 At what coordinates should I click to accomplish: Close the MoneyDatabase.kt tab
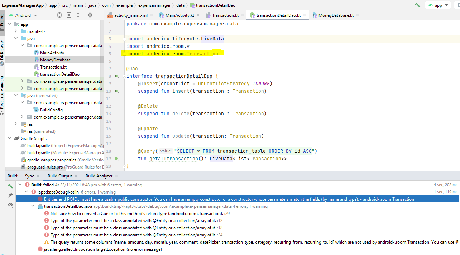coord(358,15)
